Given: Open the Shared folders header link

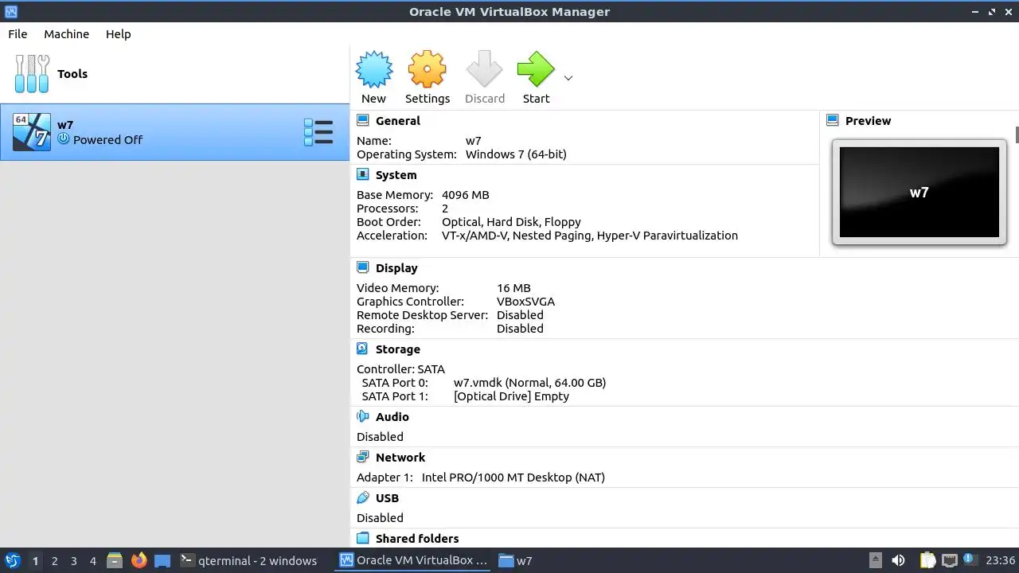Looking at the screenshot, I should click(417, 539).
